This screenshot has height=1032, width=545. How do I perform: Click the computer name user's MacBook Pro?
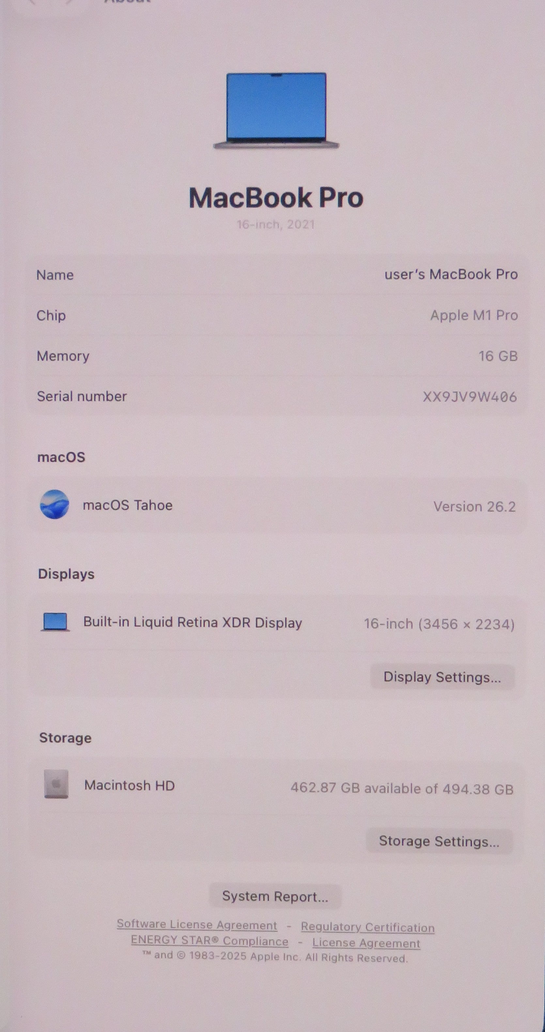click(x=451, y=274)
